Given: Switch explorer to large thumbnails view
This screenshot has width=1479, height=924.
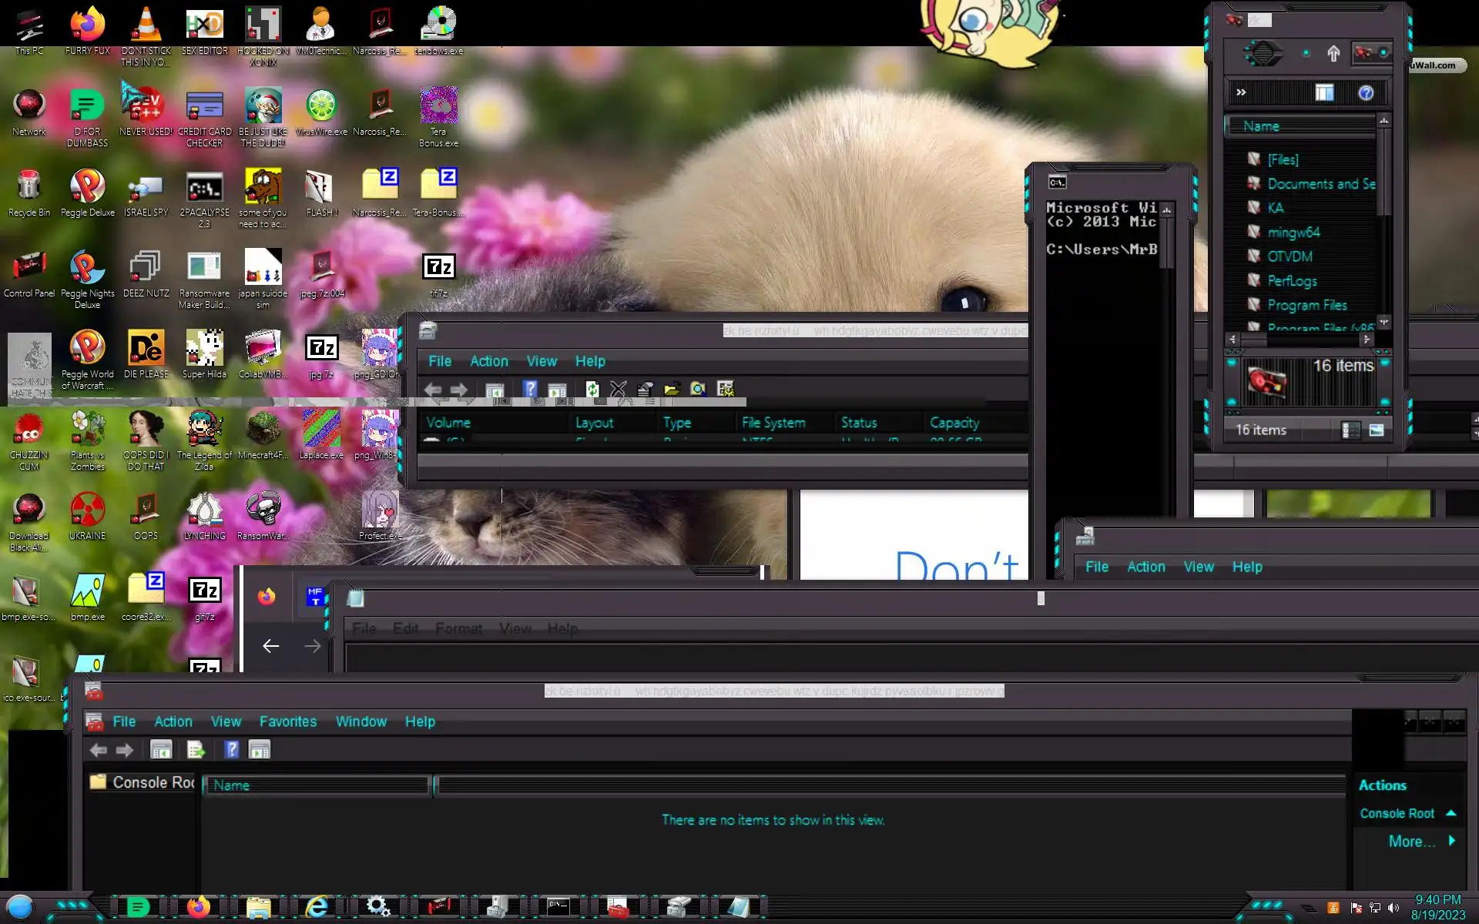Looking at the screenshot, I should pos(1377,430).
